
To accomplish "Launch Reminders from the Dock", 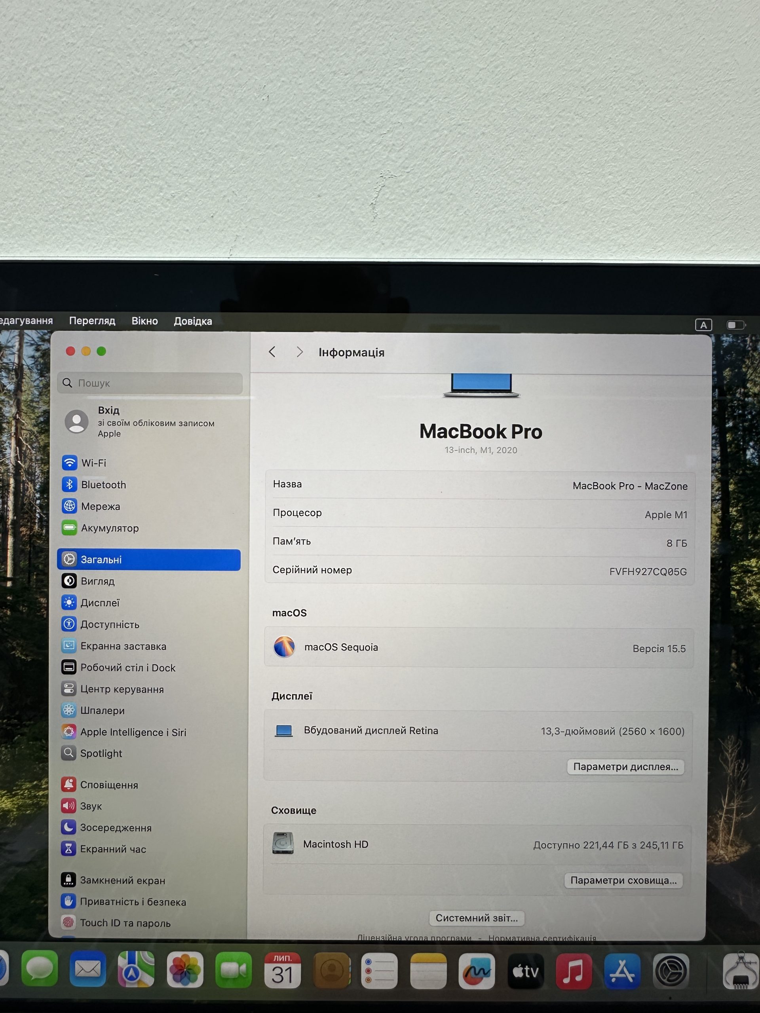I will click(379, 971).
